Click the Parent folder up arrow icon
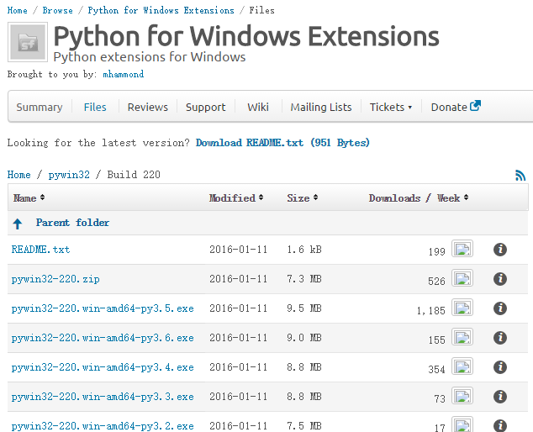 [x=18, y=224]
